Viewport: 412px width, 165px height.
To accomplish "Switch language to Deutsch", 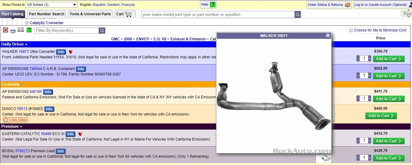I will coord(114,5).
